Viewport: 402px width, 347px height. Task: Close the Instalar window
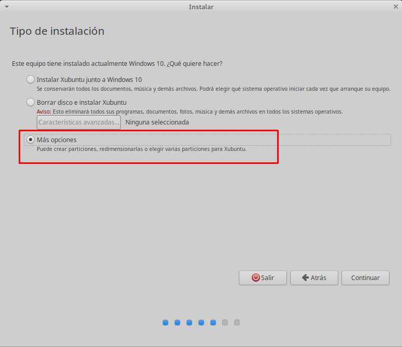pos(395,7)
